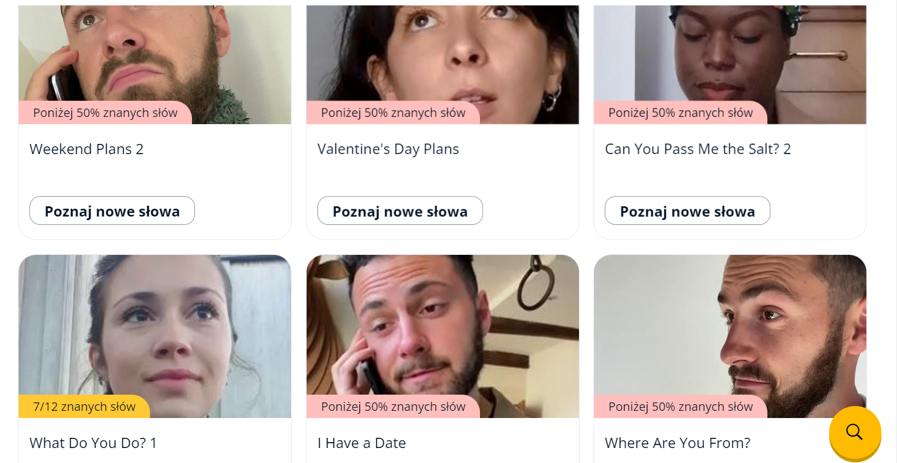Open the What Do You Do? 1 title
The width and height of the screenshot is (897, 463).
(93, 443)
